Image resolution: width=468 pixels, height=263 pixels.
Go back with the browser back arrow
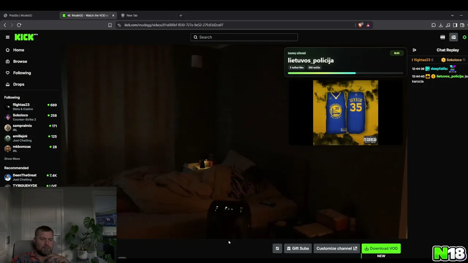click(5, 25)
